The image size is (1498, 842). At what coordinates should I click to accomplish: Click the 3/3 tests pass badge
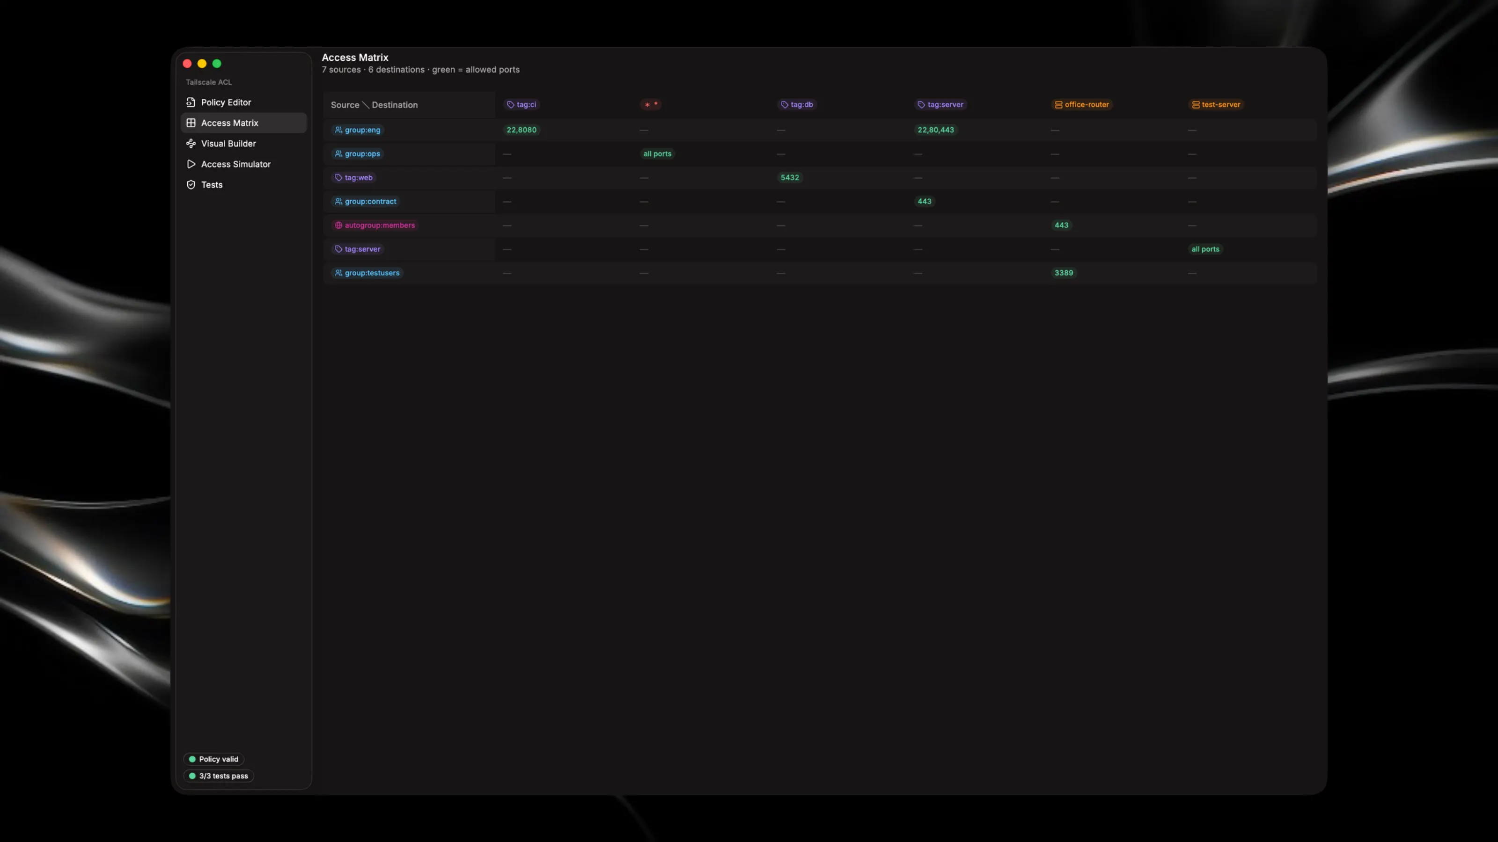tap(219, 776)
